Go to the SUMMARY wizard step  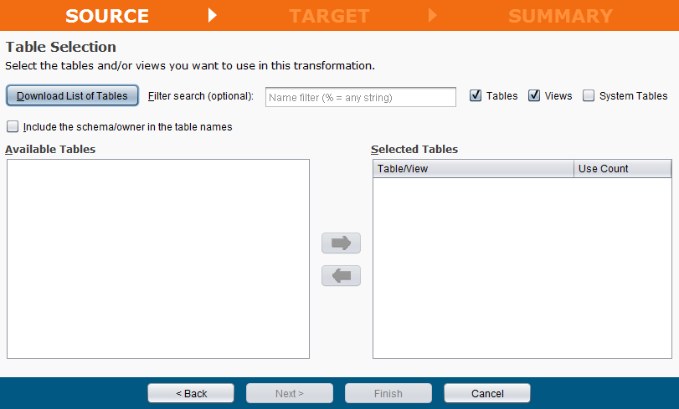click(560, 16)
